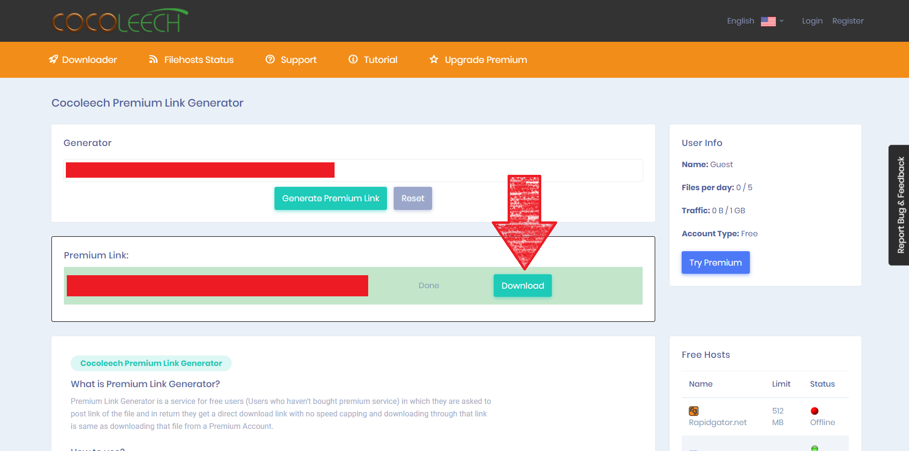Click the Name column header
This screenshot has width=909, height=451.
[x=701, y=384]
